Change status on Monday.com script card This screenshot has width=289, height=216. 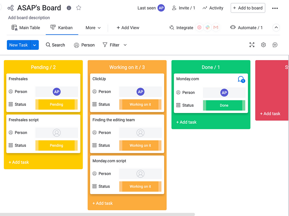click(x=140, y=187)
